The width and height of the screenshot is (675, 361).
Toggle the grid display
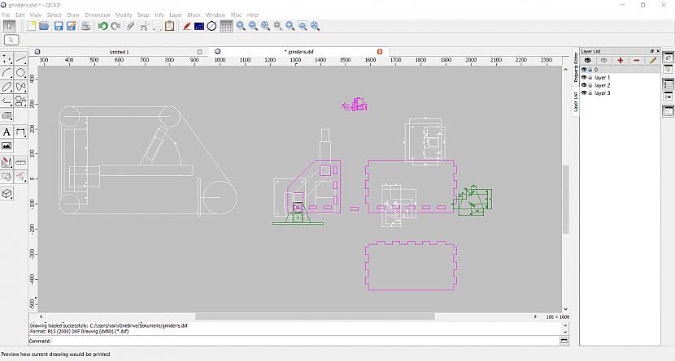(226, 26)
